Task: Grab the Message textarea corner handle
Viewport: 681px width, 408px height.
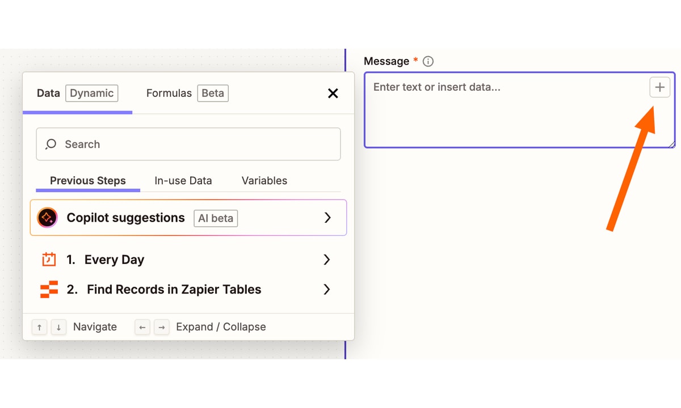Action: coord(671,144)
